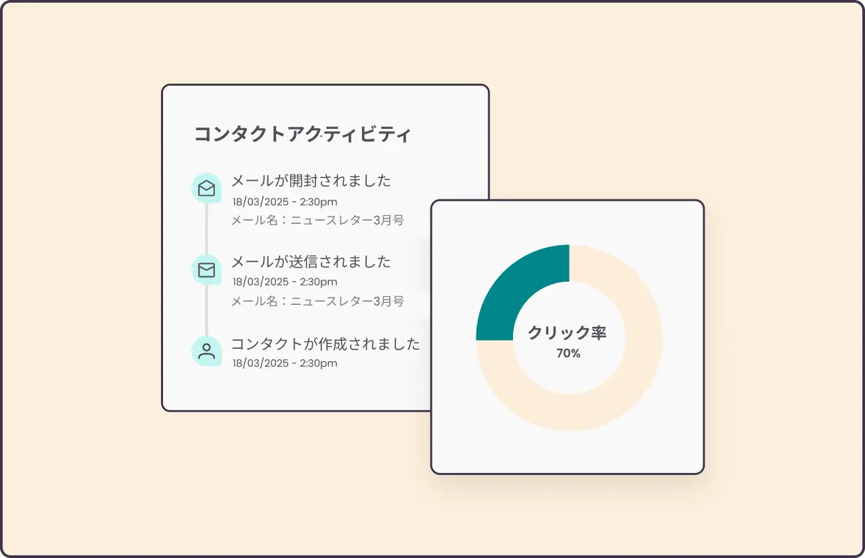Select the メールが開封されました activity title
865x558 pixels.
[311, 181]
